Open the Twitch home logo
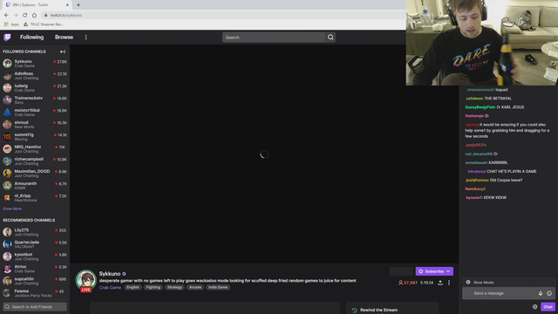This screenshot has height=314, width=558. (x=7, y=37)
